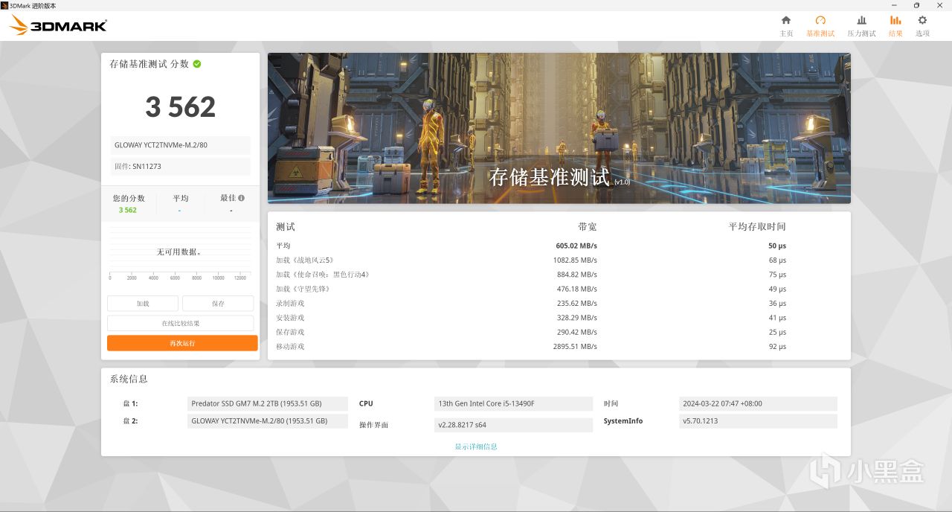Click drive name GLOWAY YCT2TNVMe-M.2/80 under score

tap(181, 145)
